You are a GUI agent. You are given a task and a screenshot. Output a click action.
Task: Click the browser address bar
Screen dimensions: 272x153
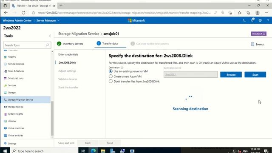coord(124,13)
